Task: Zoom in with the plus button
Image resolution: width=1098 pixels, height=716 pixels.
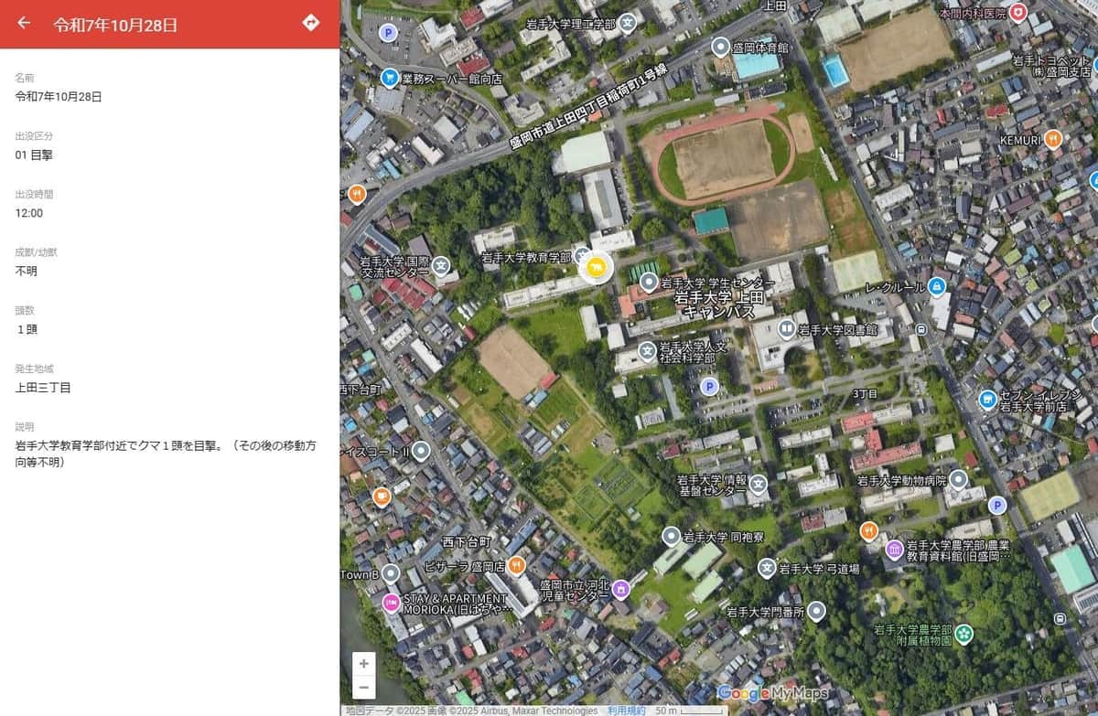Action: pyautogui.click(x=363, y=662)
